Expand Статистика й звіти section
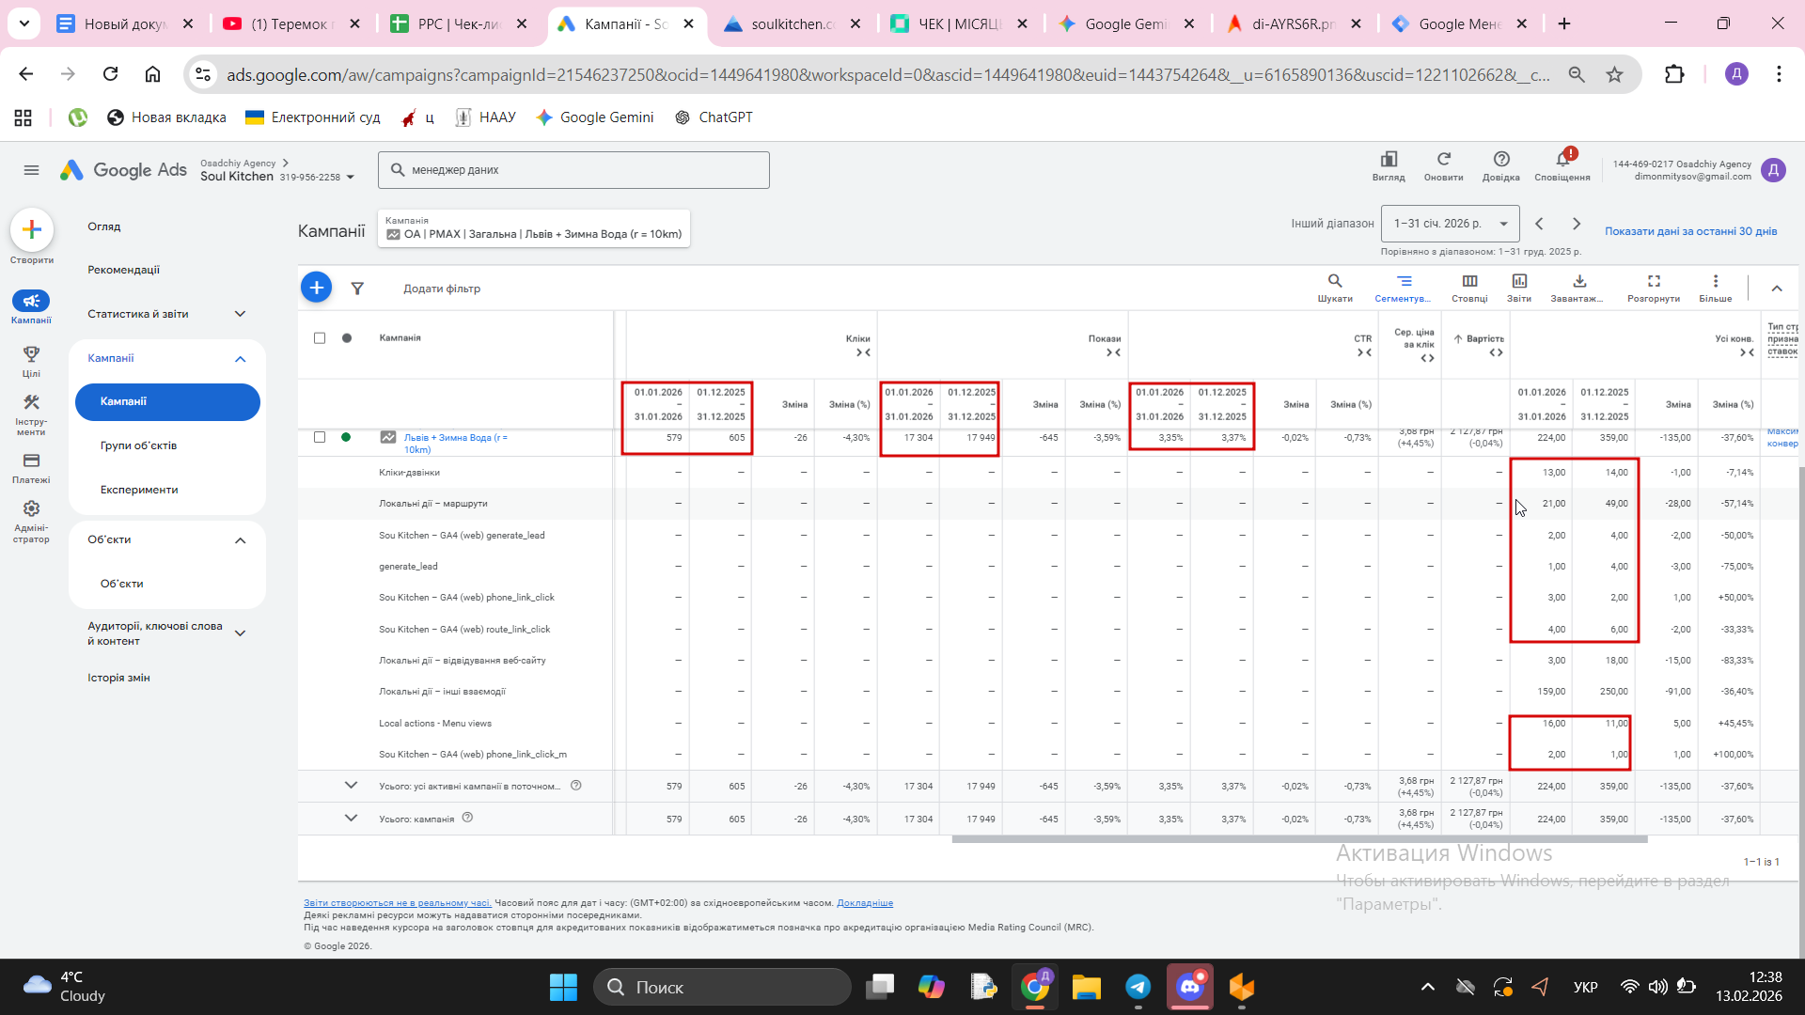Screen dimensions: 1805x1015 [240, 314]
